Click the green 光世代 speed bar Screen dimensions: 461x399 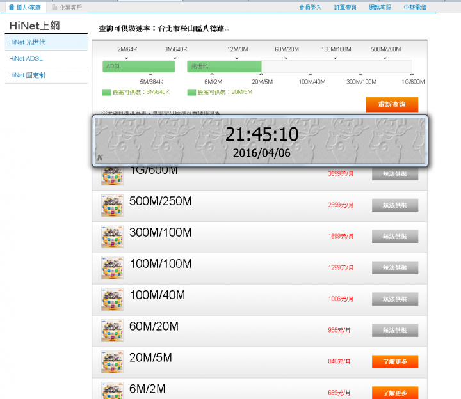pyautogui.click(x=224, y=66)
